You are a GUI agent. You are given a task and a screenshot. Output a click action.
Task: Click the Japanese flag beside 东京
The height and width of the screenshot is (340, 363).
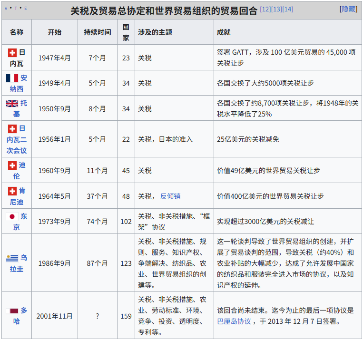tap(12, 217)
